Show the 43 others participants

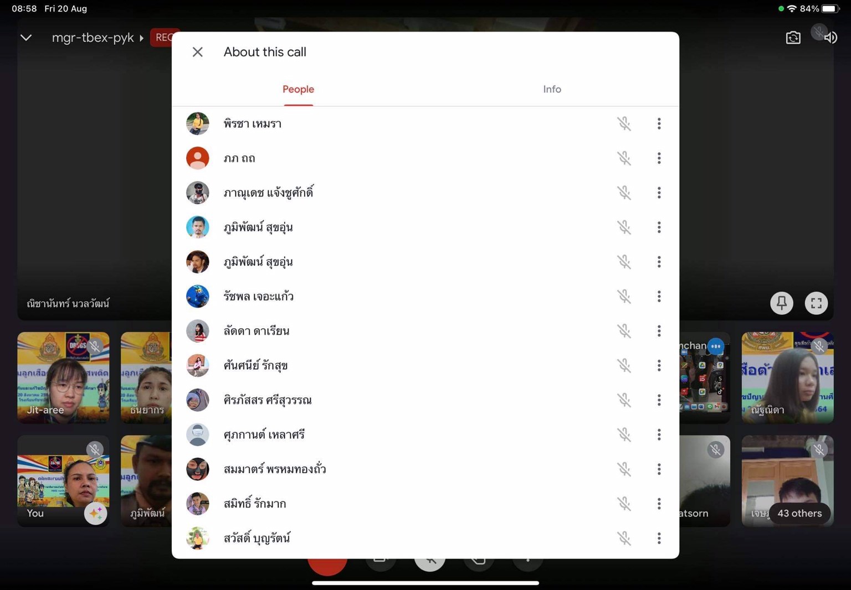[799, 514]
